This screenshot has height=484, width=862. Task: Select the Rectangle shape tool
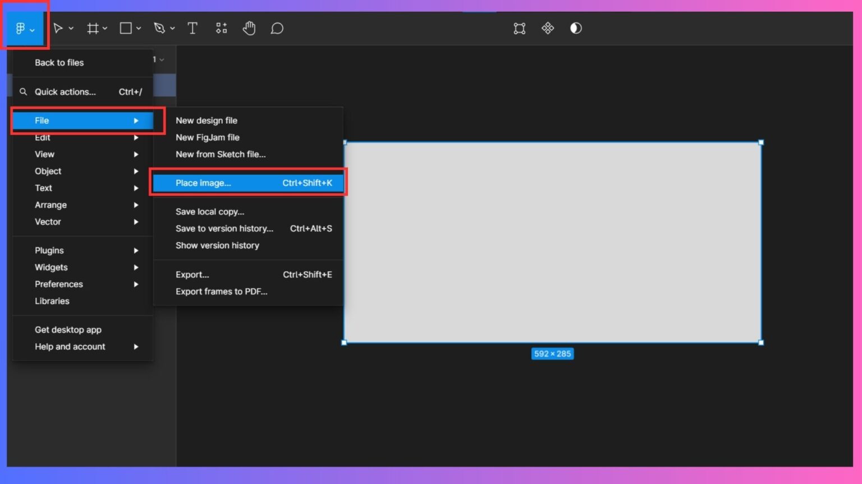click(x=126, y=28)
